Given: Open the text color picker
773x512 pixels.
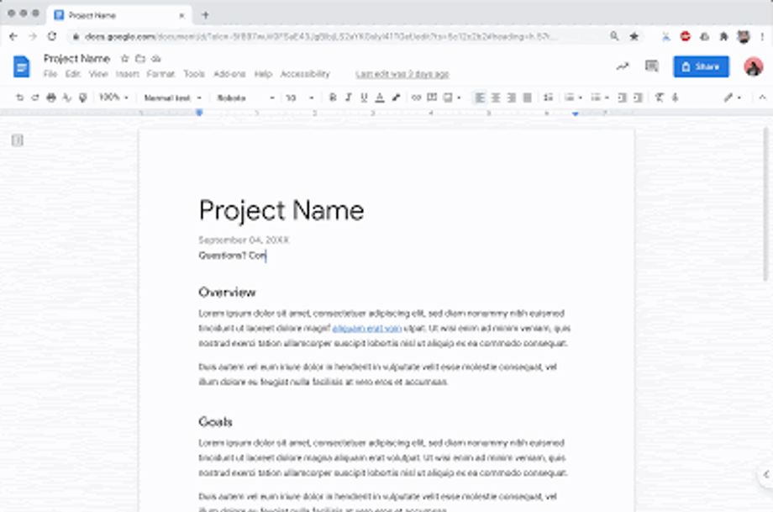Looking at the screenshot, I should (x=380, y=98).
